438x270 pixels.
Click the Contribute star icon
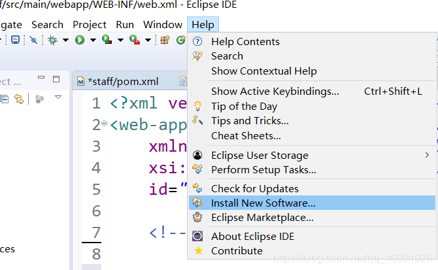pyautogui.click(x=199, y=251)
